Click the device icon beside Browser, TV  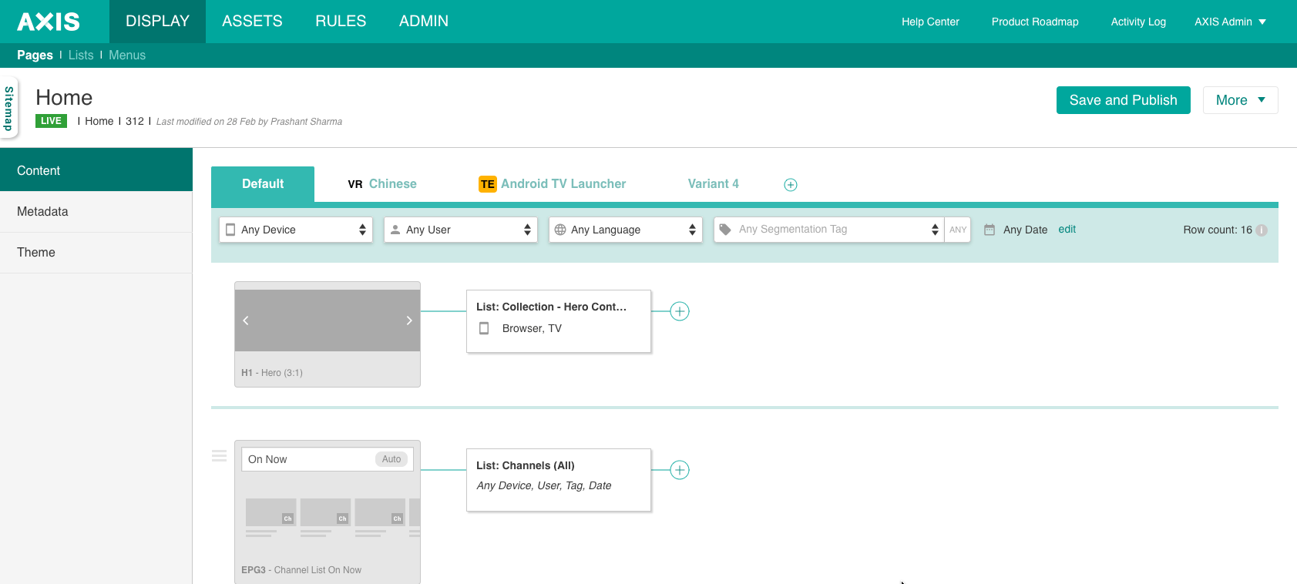pyautogui.click(x=484, y=328)
